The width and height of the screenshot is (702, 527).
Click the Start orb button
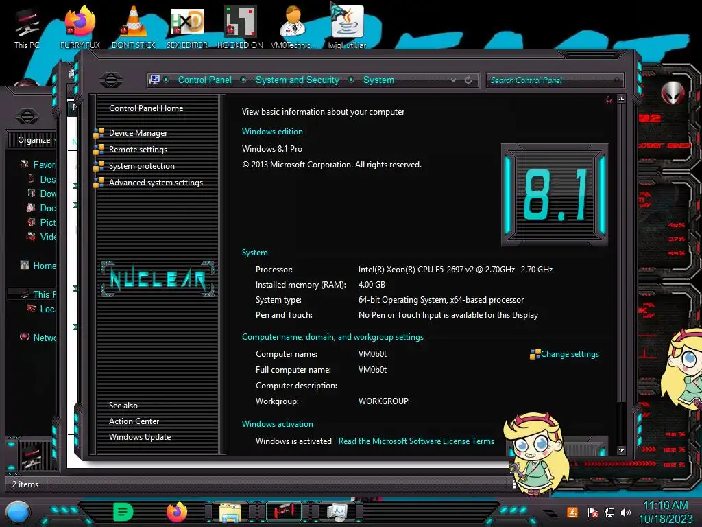tap(18, 513)
